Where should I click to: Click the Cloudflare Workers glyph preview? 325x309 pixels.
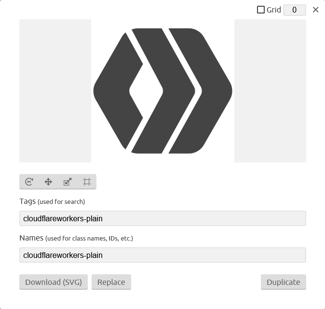point(162,91)
